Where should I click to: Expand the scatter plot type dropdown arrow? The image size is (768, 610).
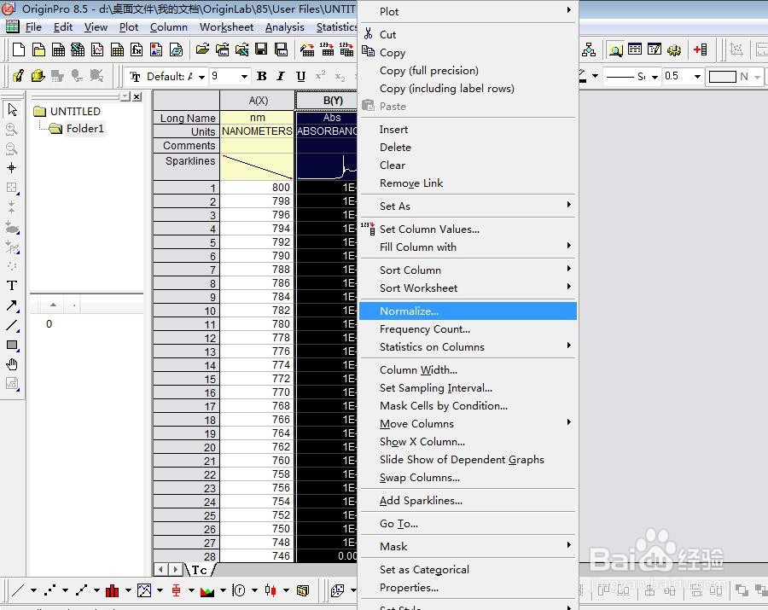pyautogui.click(x=65, y=591)
